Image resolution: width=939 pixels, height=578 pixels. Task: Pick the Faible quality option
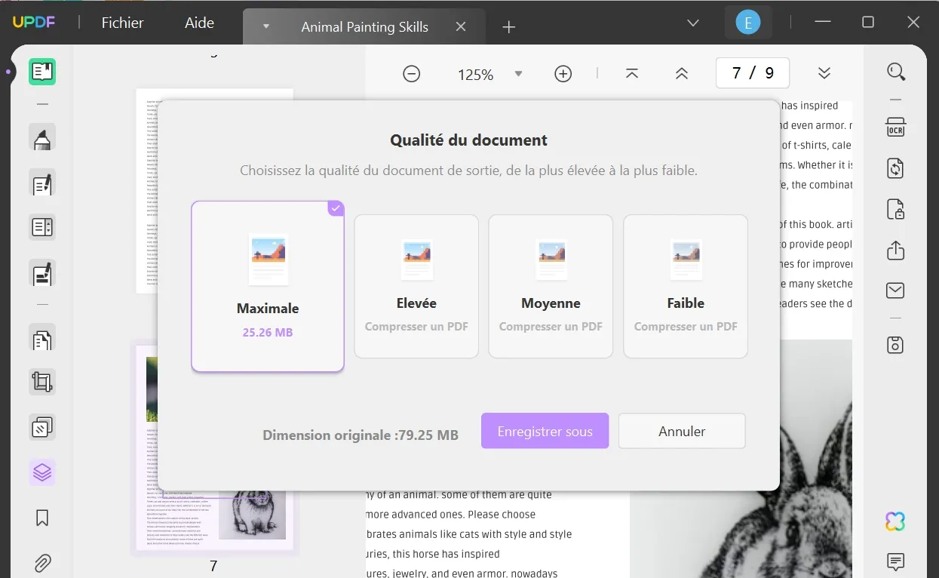[x=685, y=287]
